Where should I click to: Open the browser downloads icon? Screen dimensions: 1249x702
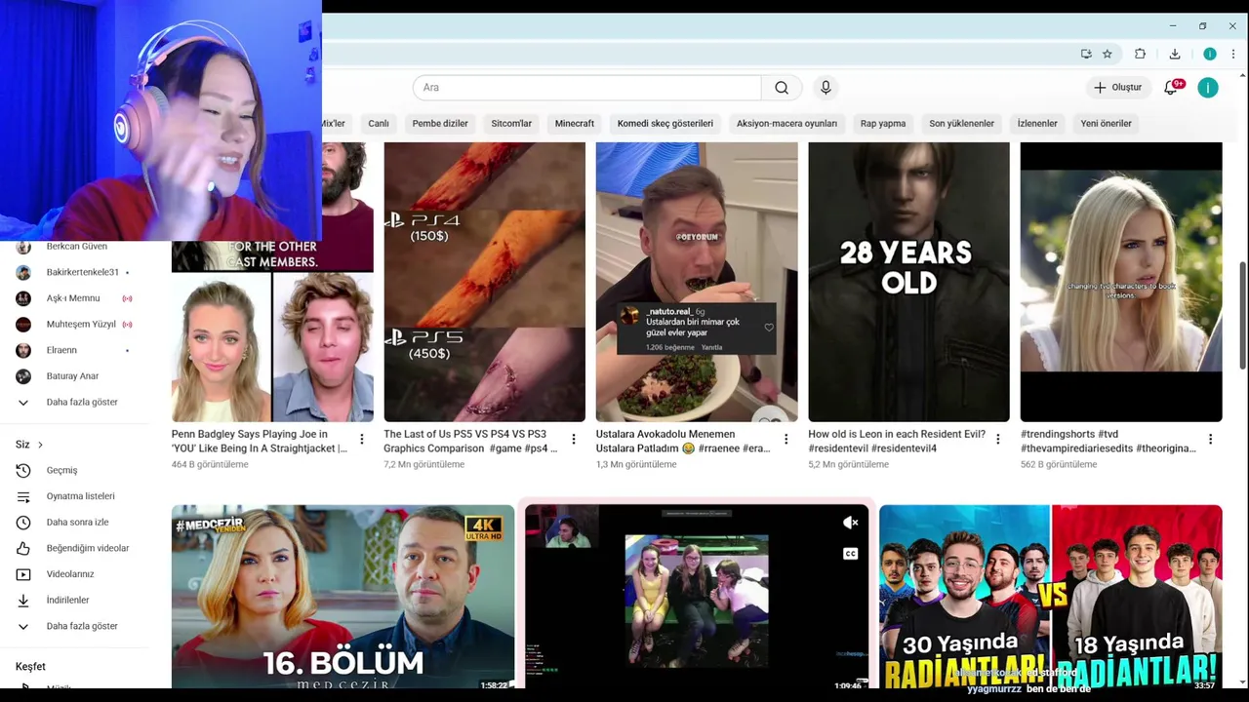tap(1175, 54)
